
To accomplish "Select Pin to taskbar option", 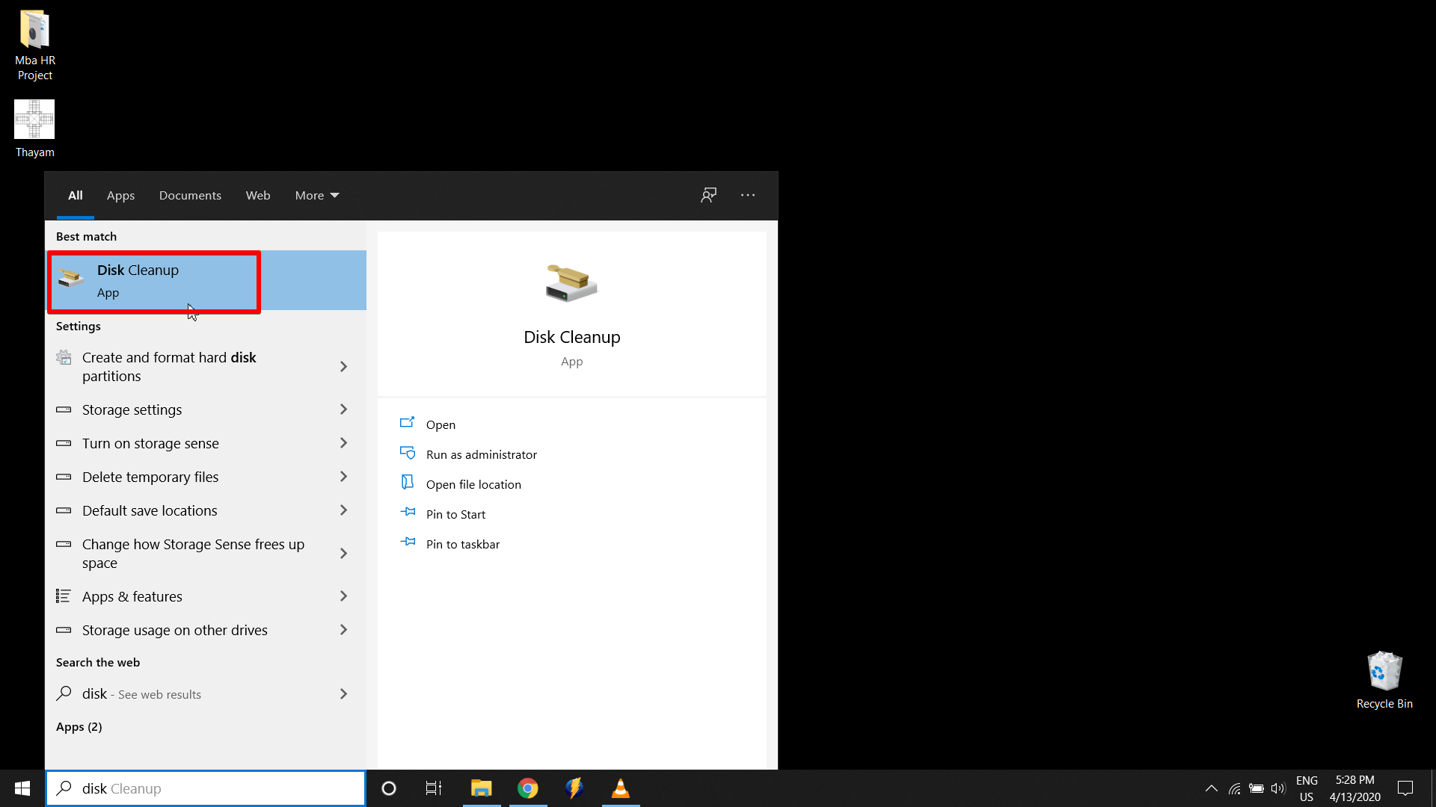I will point(462,544).
